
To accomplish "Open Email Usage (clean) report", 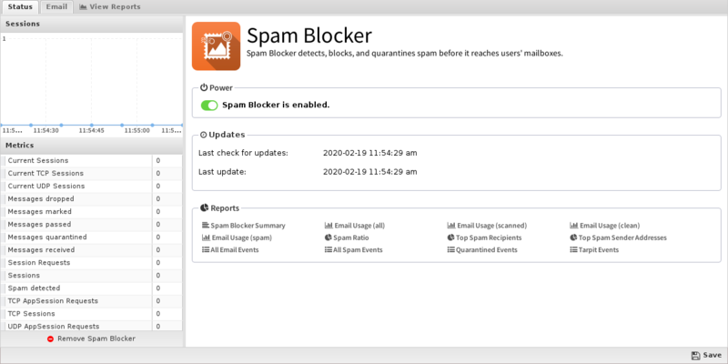I will tap(607, 225).
